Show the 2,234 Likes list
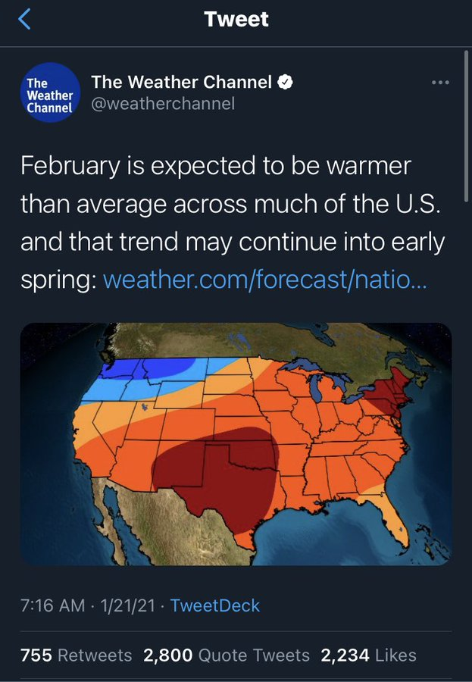The image size is (472, 682). pyautogui.click(x=369, y=655)
